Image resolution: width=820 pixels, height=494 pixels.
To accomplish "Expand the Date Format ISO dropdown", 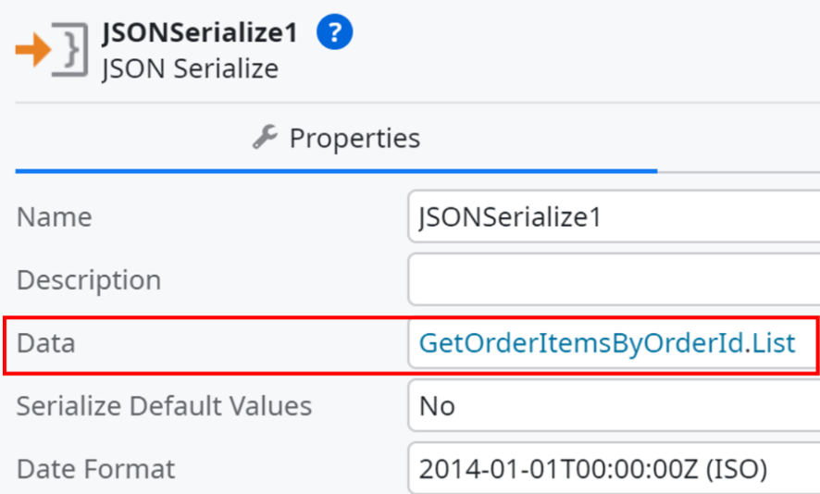I will (x=614, y=468).
